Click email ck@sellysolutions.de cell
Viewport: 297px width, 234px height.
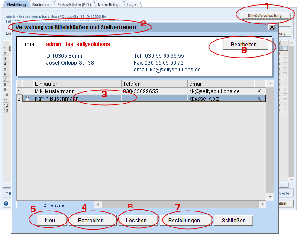[x=214, y=91]
